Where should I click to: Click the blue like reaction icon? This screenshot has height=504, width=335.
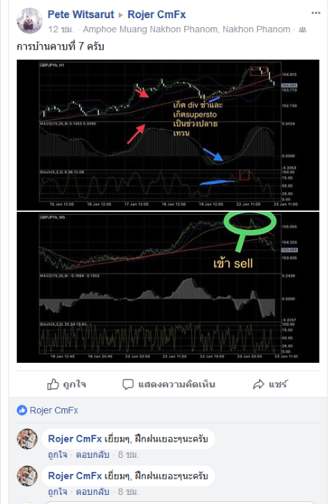pos(22,410)
